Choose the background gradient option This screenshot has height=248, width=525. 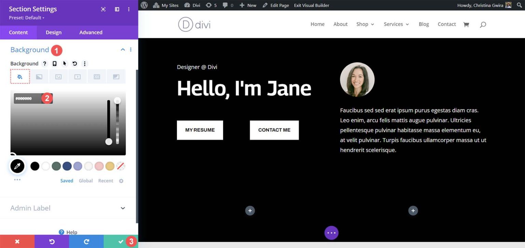(x=39, y=76)
